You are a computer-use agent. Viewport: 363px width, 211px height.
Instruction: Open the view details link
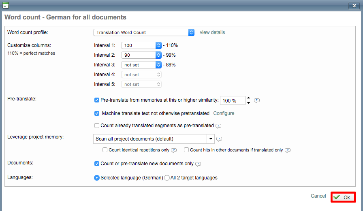(212, 32)
